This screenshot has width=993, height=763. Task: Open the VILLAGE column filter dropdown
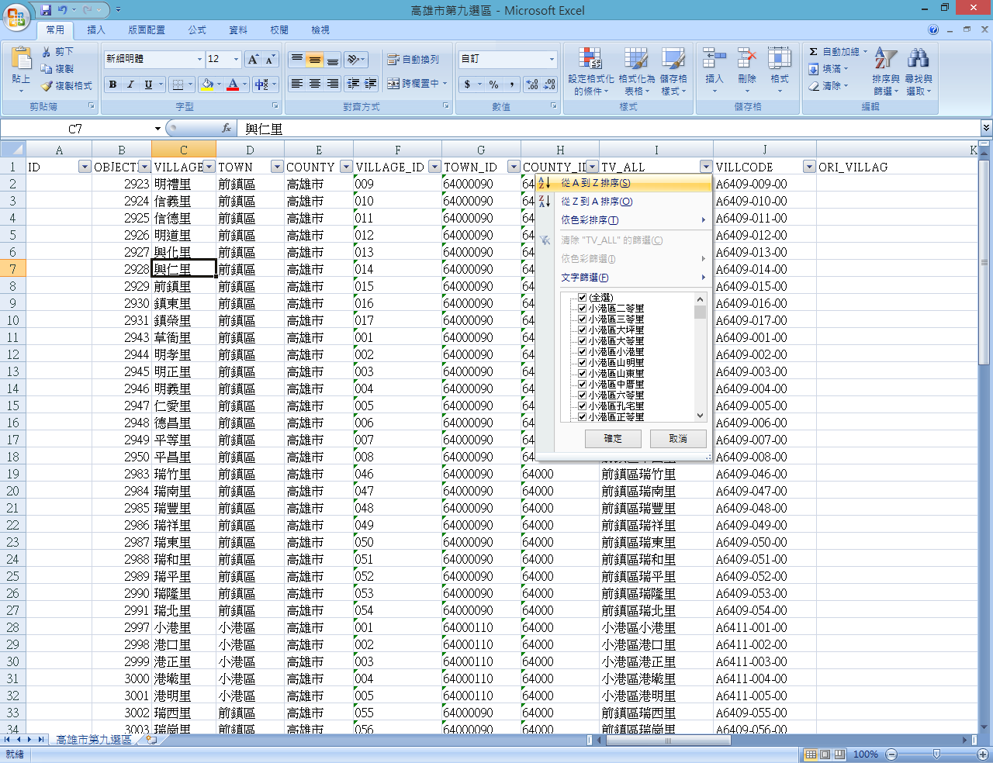209,167
